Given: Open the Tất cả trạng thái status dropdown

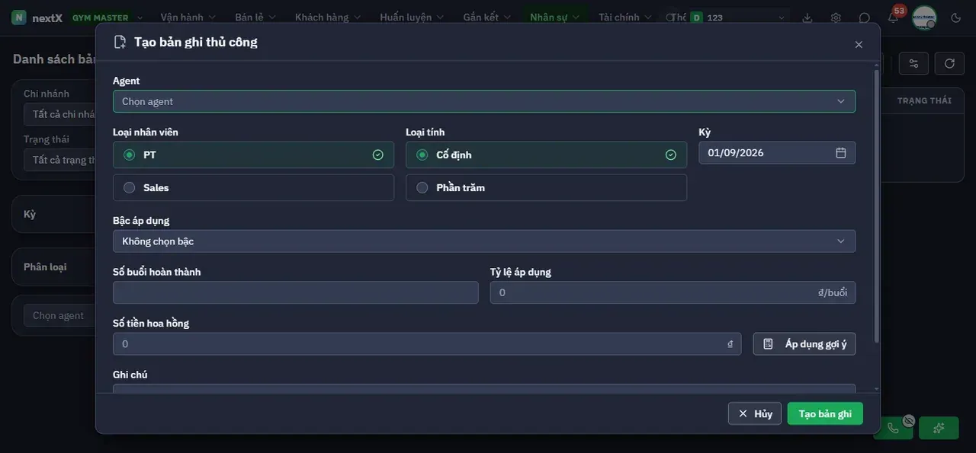Looking at the screenshot, I should click(61, 160).
